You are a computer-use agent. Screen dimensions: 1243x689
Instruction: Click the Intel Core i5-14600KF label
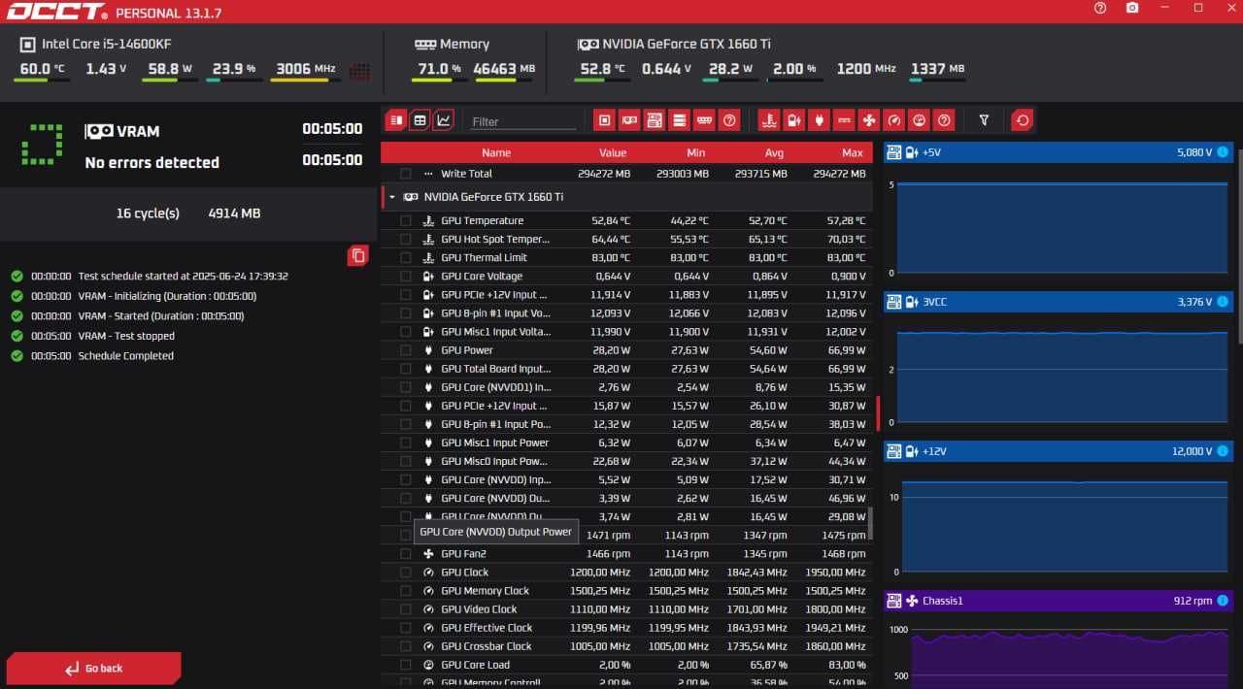(107, 44)
